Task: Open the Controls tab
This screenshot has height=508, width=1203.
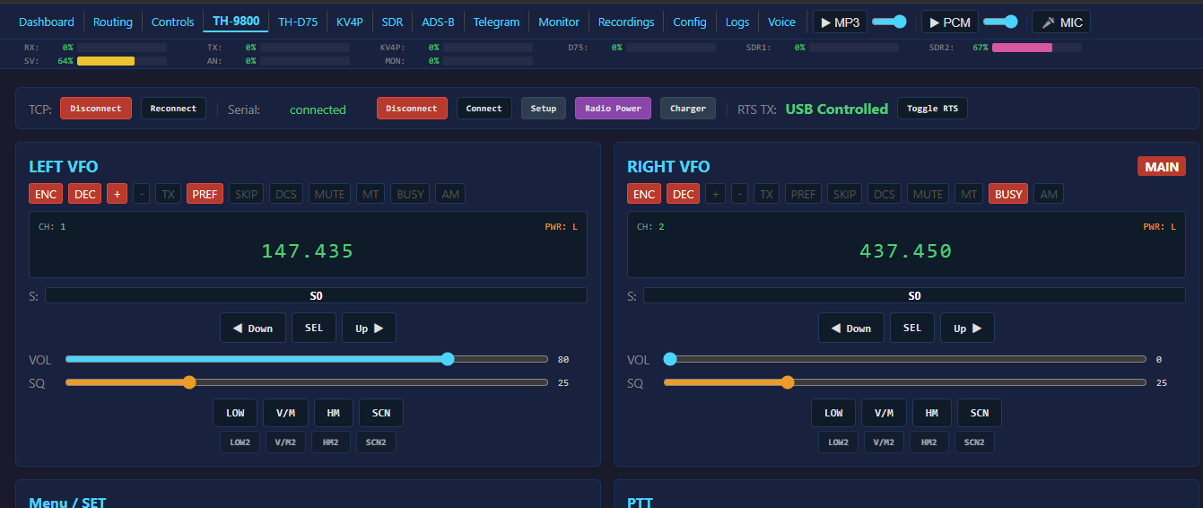Action: point(173,22)
